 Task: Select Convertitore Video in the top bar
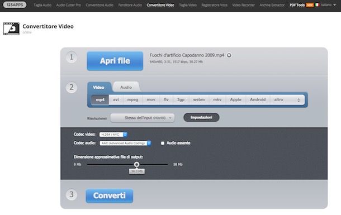160,5
